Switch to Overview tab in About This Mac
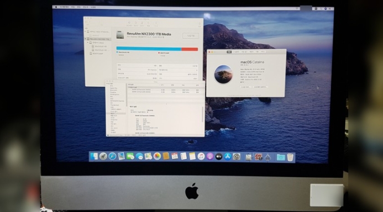Image resolution: width=383 pixels, height=212 pixels. pos(229,52)
